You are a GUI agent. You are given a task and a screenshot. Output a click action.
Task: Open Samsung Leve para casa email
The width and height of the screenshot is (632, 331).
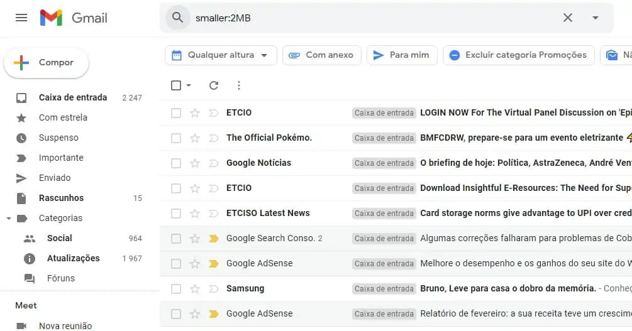[396, 289]
